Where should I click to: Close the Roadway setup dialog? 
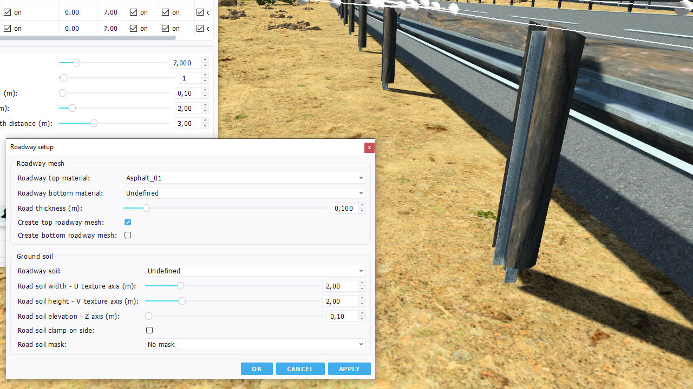tap(369, 147)
